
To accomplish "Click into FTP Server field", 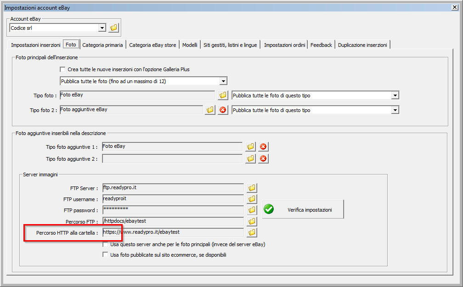I will 173,188.
